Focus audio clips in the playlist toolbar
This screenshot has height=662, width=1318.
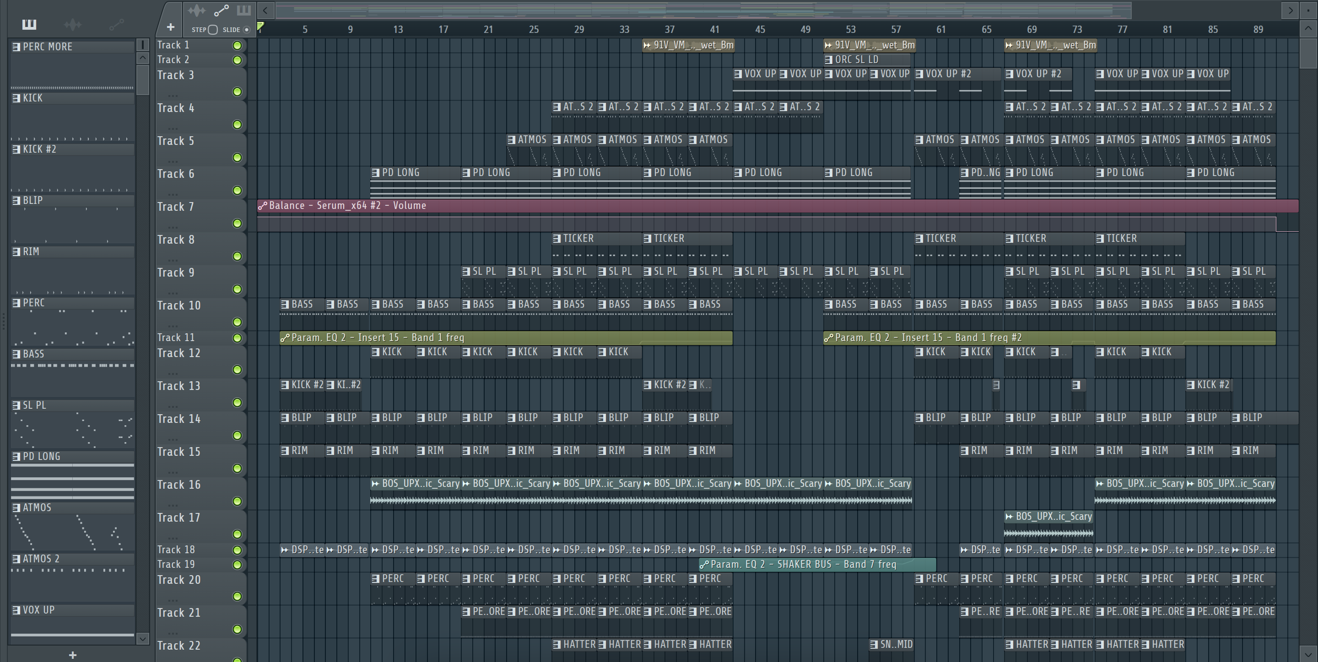click(196, 10)
